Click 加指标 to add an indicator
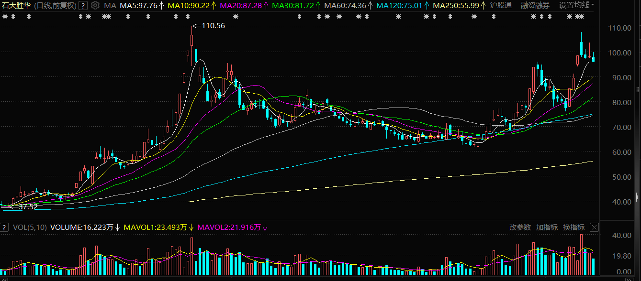Screen dimensions: 641x281 pos(547,227)
